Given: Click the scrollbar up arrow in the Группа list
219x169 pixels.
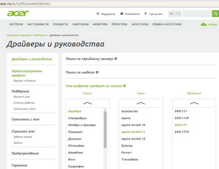Looking at the screenshot, I should coord(105,110).
